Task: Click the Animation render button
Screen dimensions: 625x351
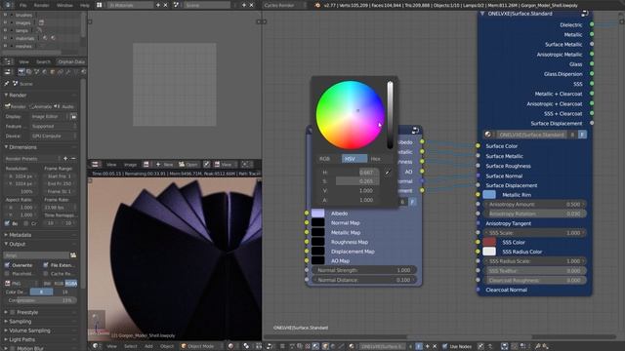Action: 41,106
